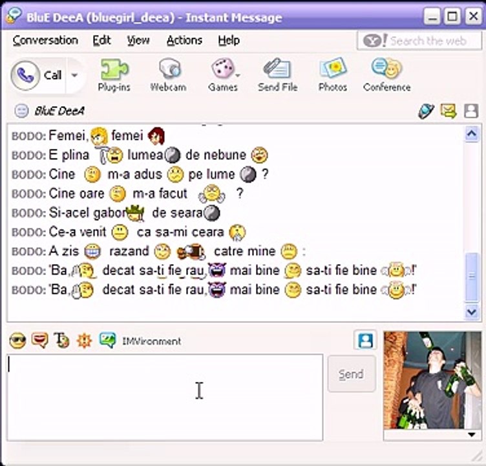Image resolution: width=486 pixels, height=466 pixels.
Task: Maximize the Instant Message window
Action: coord(452,16)
